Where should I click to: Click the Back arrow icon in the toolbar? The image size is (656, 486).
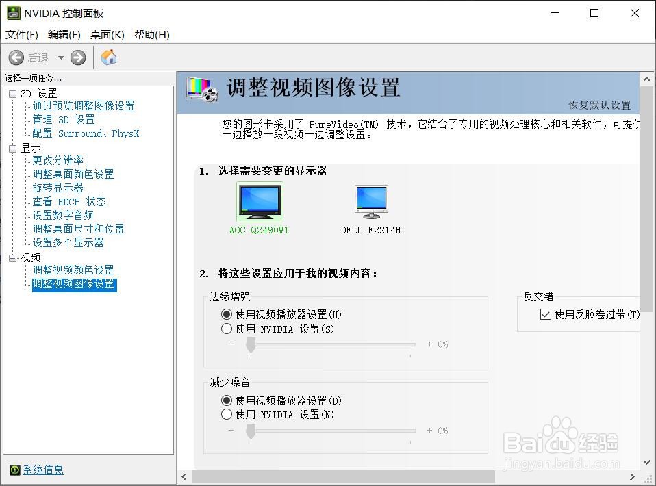point(16,57)
